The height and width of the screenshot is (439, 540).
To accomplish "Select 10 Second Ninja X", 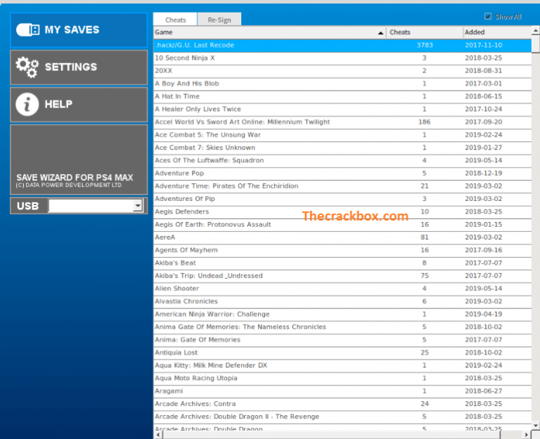I will coord(342,58).
